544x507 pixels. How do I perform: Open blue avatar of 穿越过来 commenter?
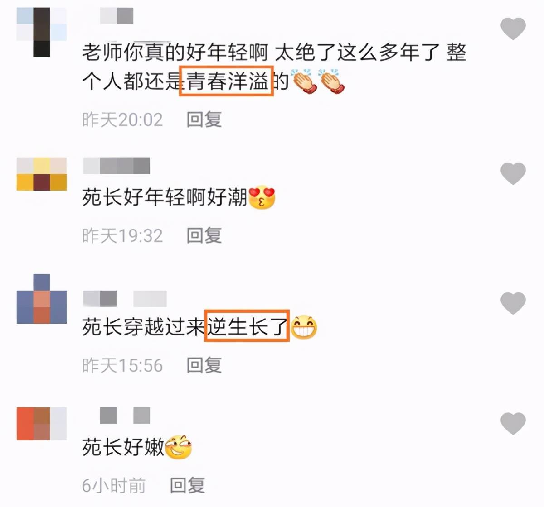pyautogui.click(x=42, y=299)
